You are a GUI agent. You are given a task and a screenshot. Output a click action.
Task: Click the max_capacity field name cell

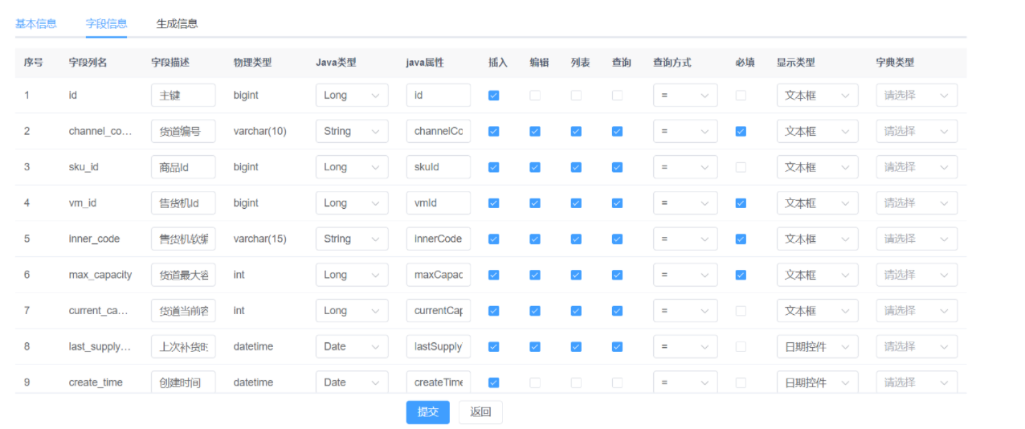[x=100, y=275]
